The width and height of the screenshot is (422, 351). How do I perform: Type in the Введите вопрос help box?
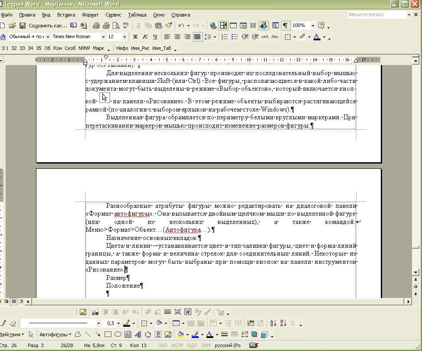pyautogui.click(x=377, y=15)
